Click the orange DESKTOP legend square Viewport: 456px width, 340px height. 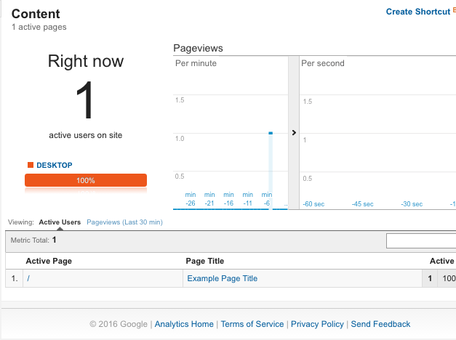coord(31,165)
